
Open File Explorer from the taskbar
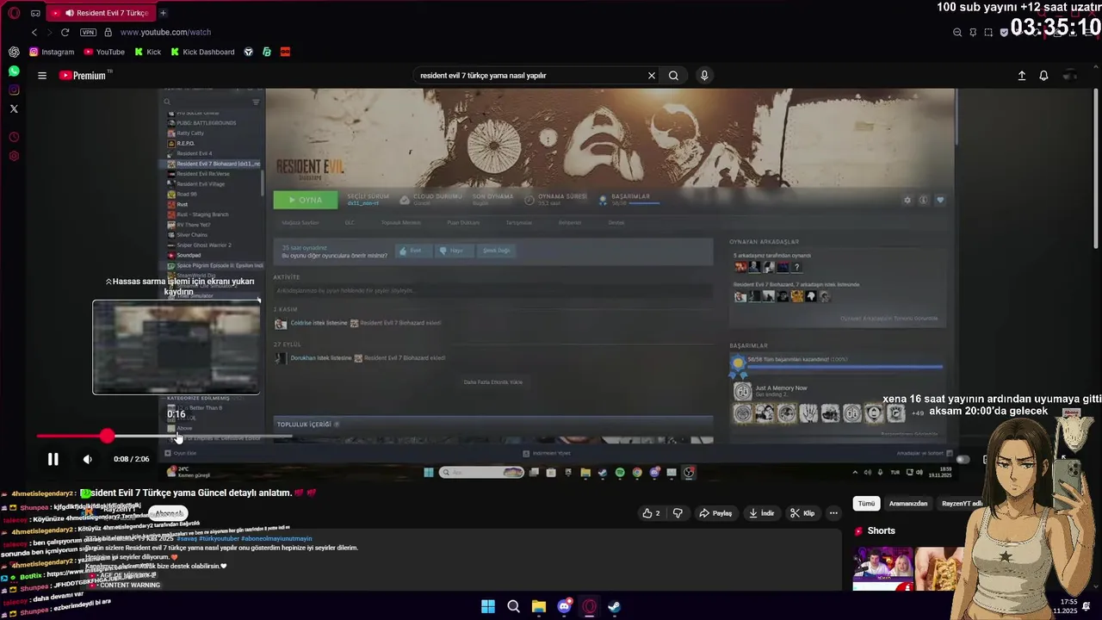(539, 606)
